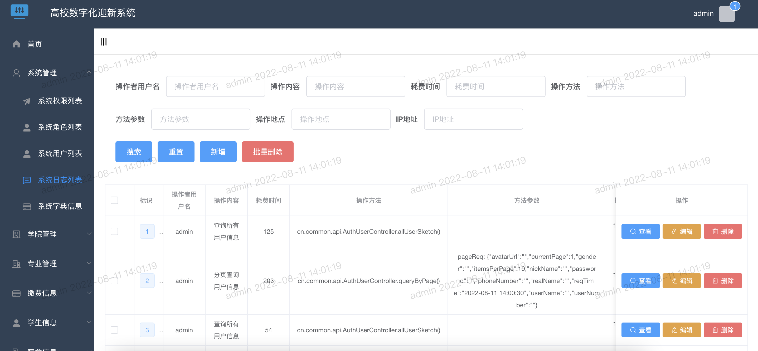Click the home icon beside 首页
The height and width of the screenshot is (351, 758).
click(17, 44)
